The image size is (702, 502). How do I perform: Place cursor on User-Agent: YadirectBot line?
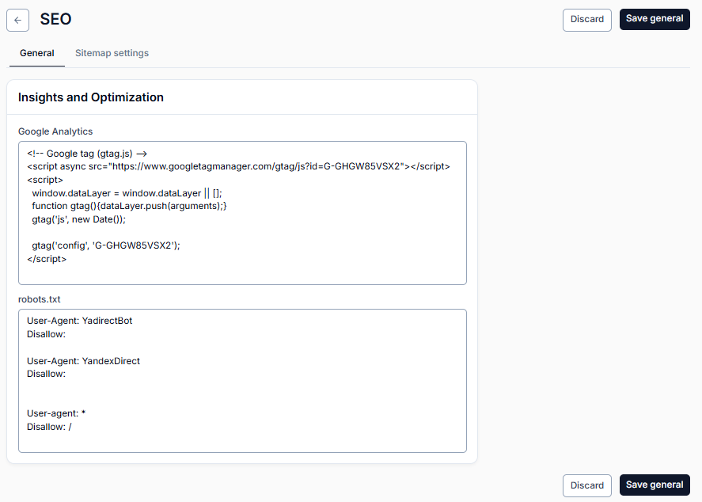[80, 321]
